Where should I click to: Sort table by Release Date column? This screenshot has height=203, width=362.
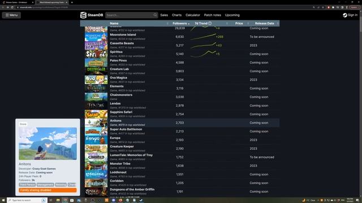pyautogui.click(x=264, y=23)
